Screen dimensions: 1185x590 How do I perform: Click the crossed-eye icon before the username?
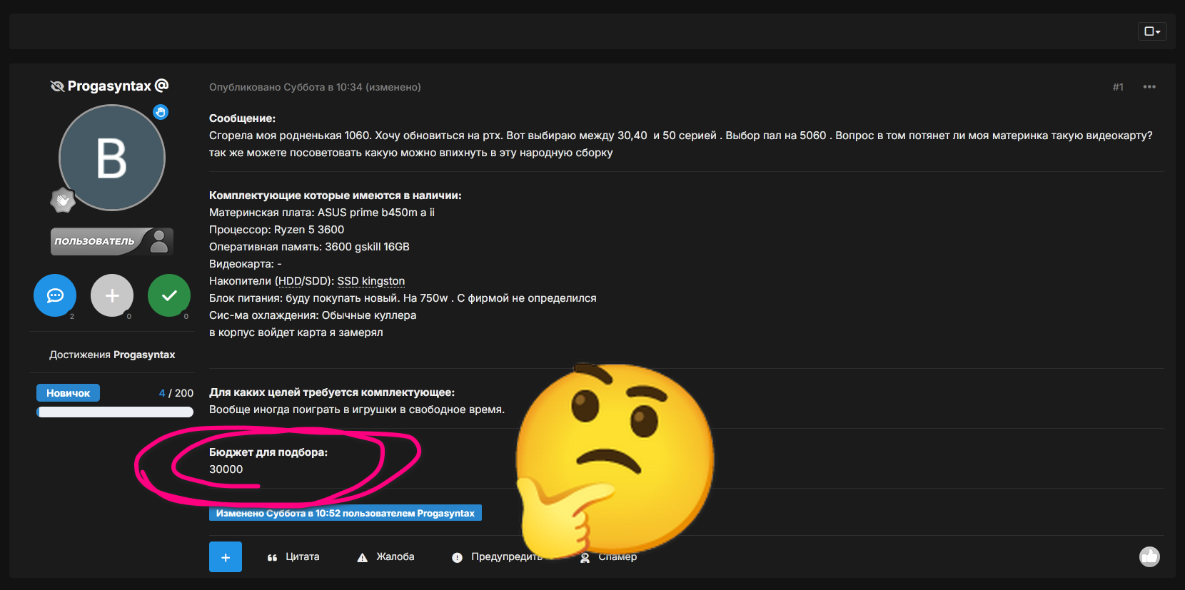pos(57,86)
